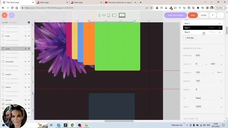This screenshot has height=128, width=228.
Task: Click the Copy & Paste help icon
Action: (197, 119)
